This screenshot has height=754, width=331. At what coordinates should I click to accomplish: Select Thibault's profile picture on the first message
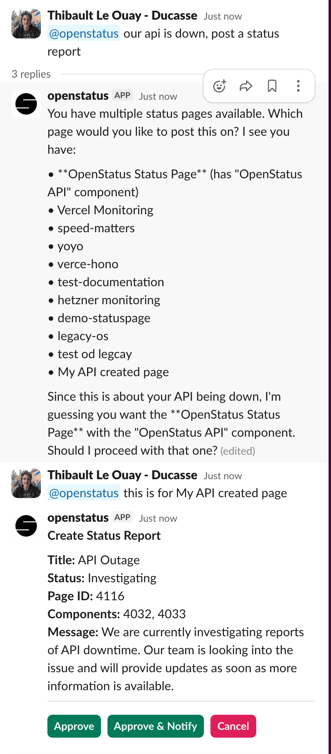tap(26, 23)
